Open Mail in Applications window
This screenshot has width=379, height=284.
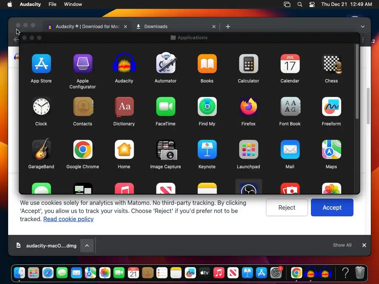tap(290, 149)
